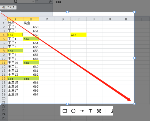Screen dimensions: 150x121
Task: Click green cell B5 containing aaa
Action: click(x=31, y=39)
